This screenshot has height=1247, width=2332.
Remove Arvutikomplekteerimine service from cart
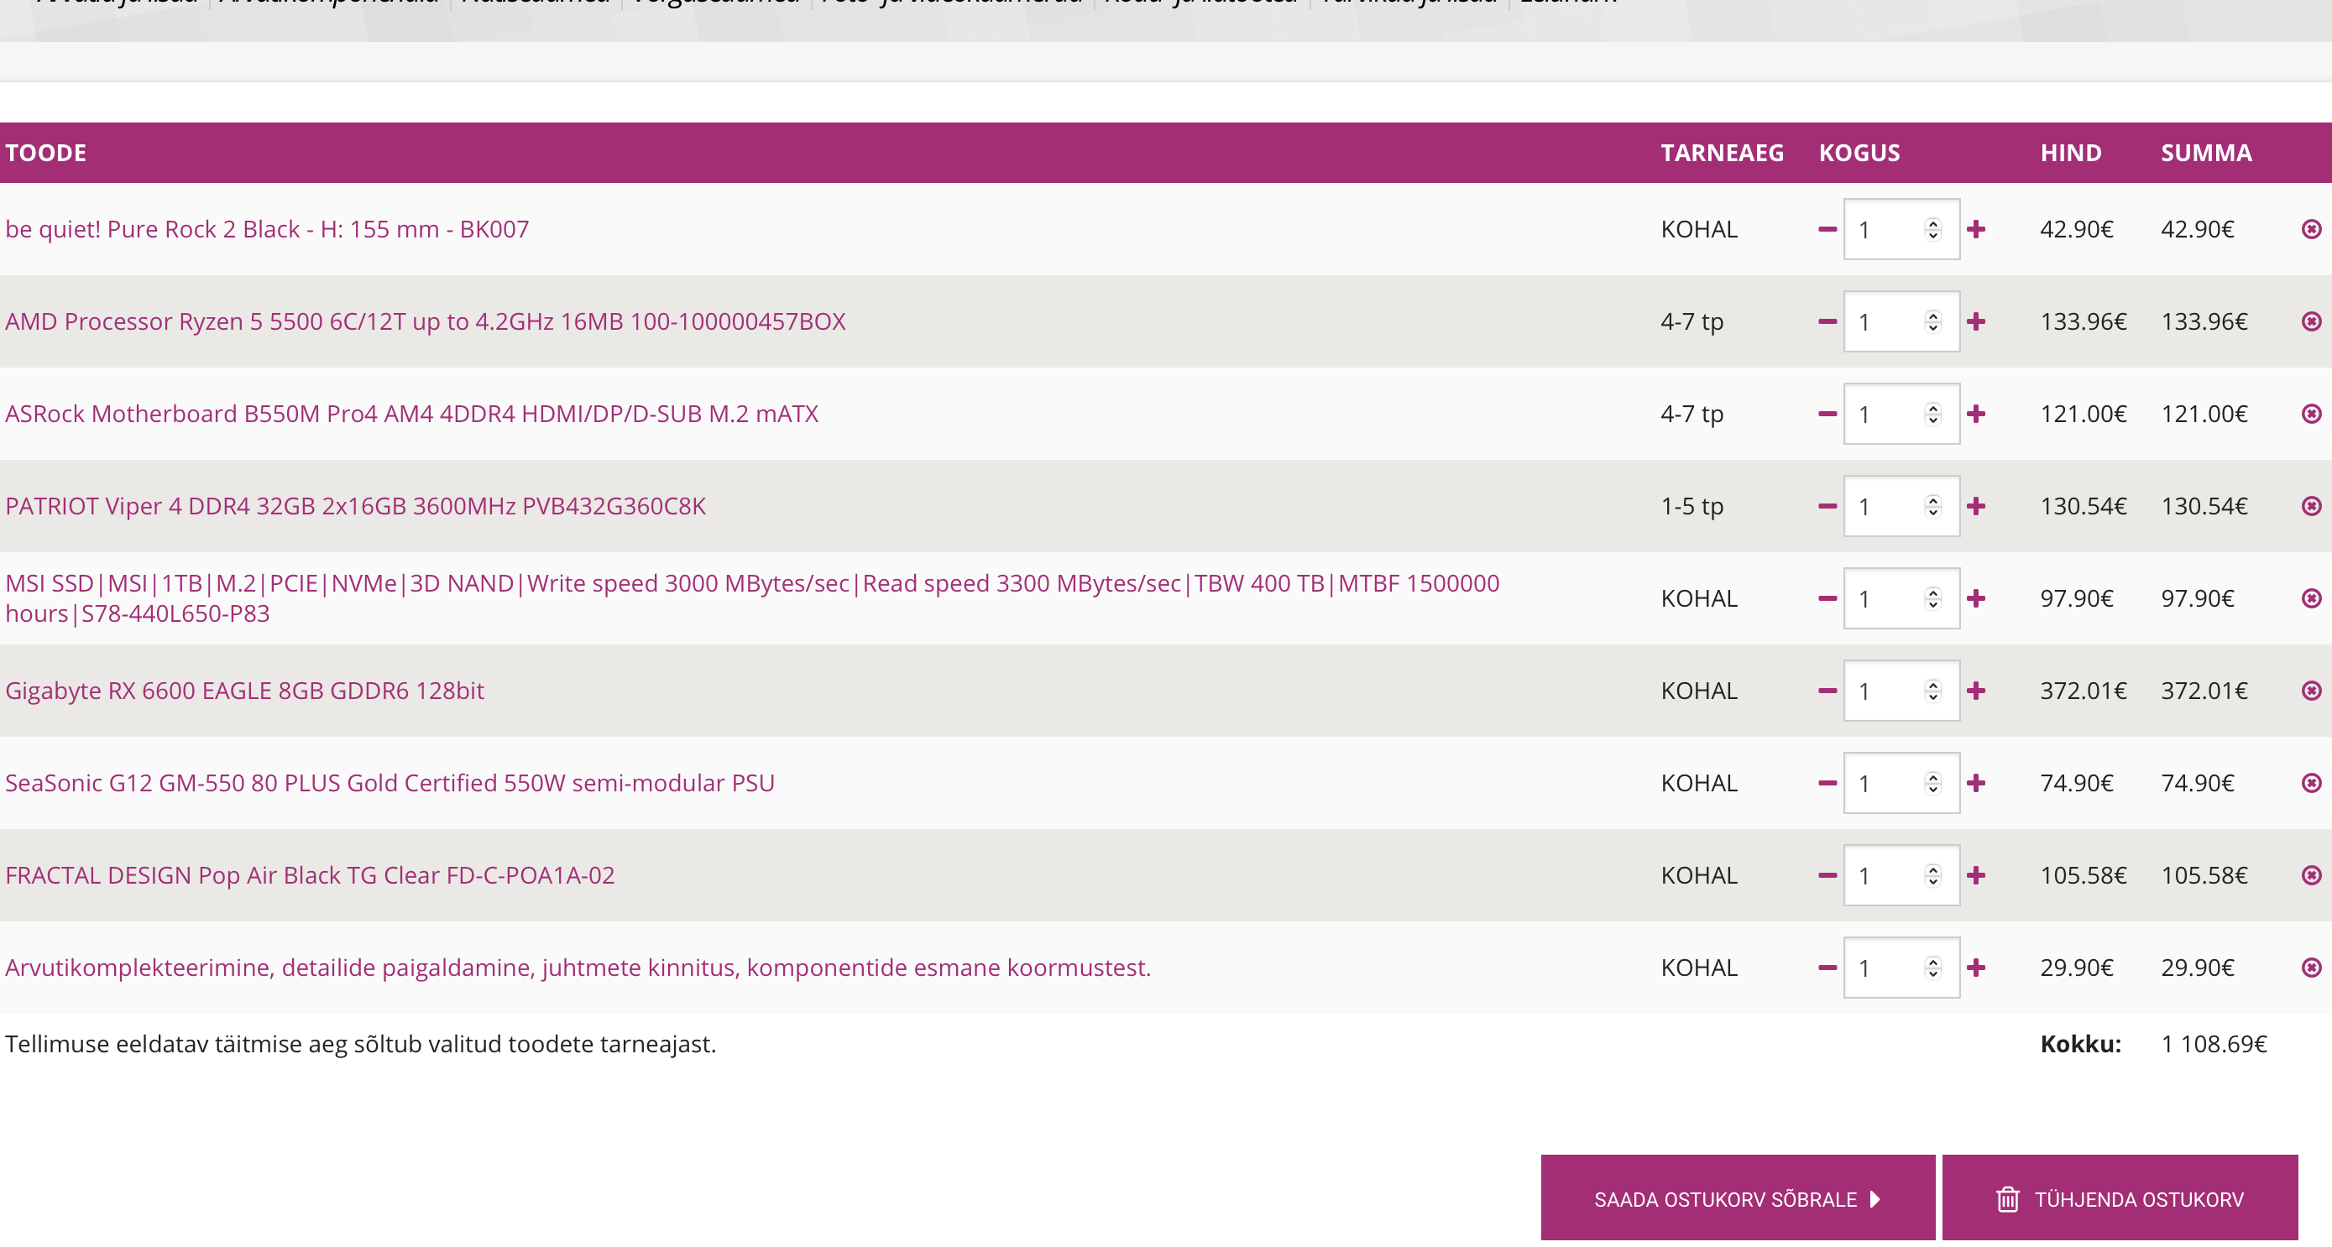(x=2311, y=968)
